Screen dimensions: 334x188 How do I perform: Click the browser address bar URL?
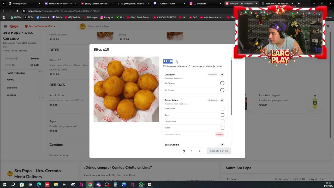click(64, 11)
